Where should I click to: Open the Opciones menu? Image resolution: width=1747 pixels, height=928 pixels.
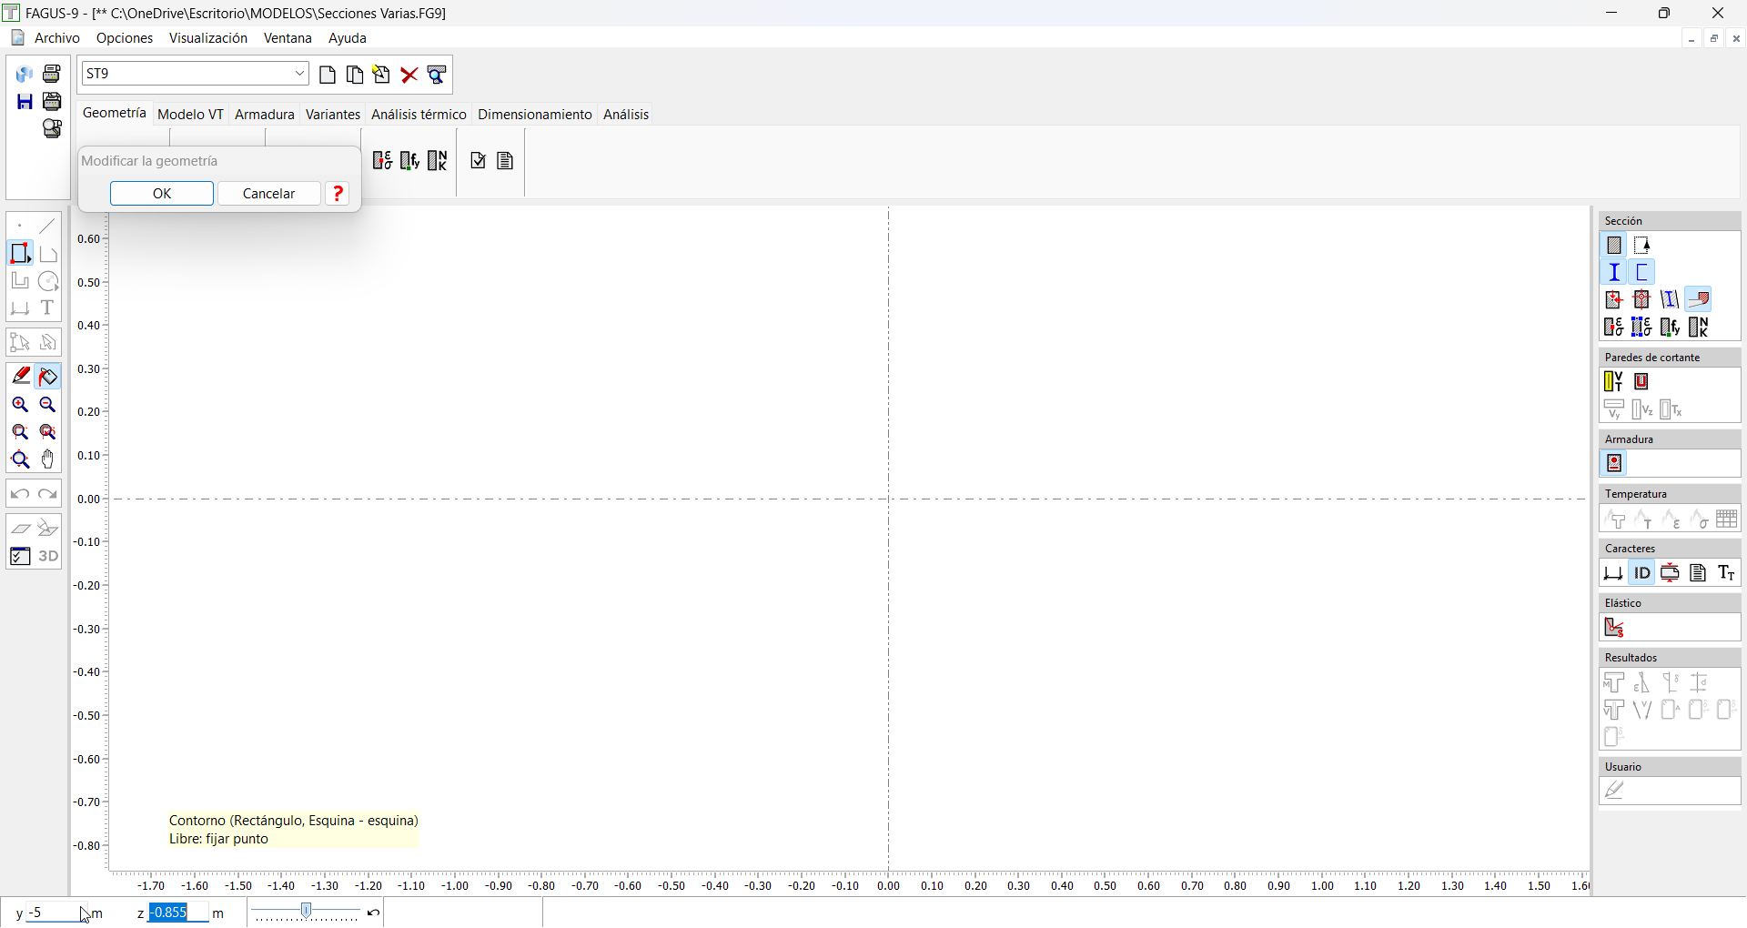[125, 38]
